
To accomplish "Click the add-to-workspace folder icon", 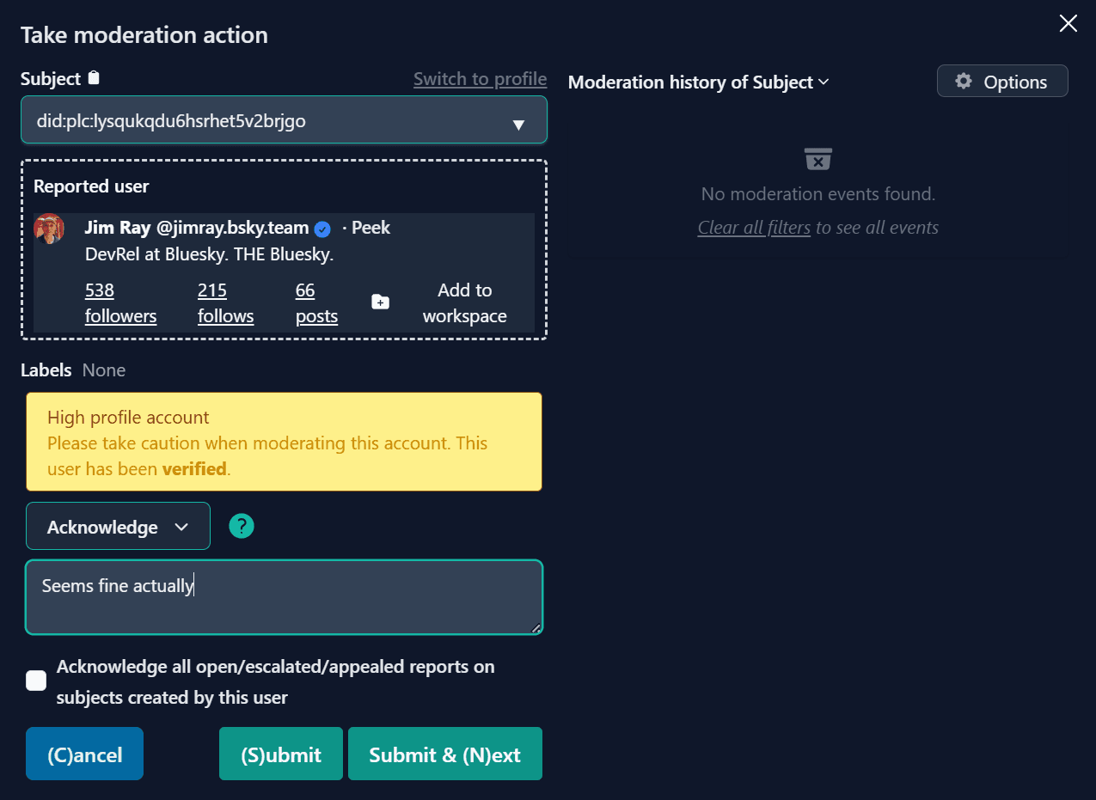I will click(380, 302).
